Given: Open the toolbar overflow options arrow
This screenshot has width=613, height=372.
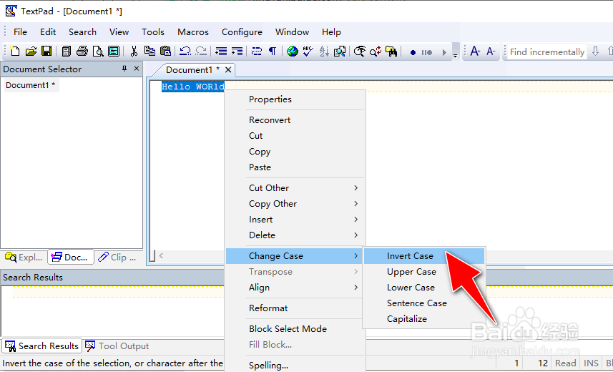Looking at the screenshot, I should (455, 52).
